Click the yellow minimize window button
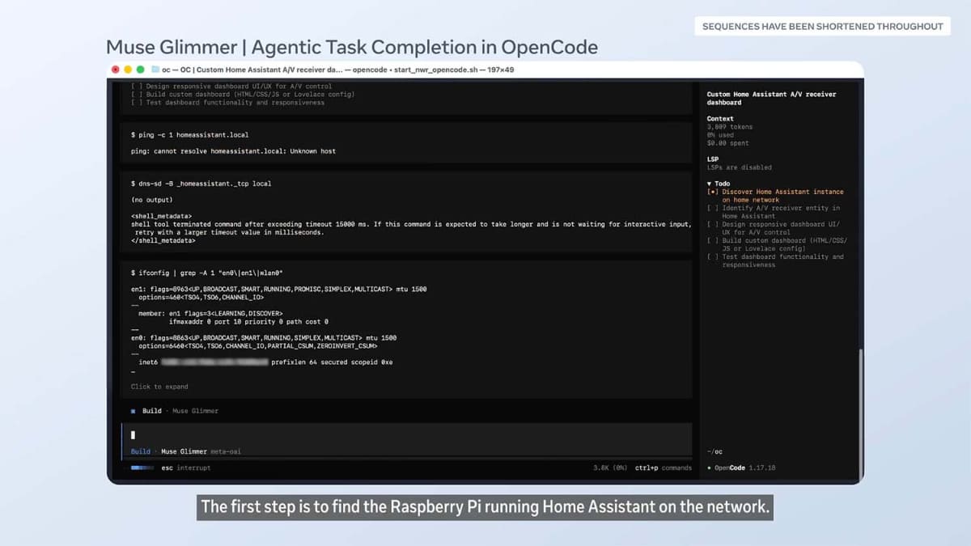971x546 pixels. (x=128, y=70)
